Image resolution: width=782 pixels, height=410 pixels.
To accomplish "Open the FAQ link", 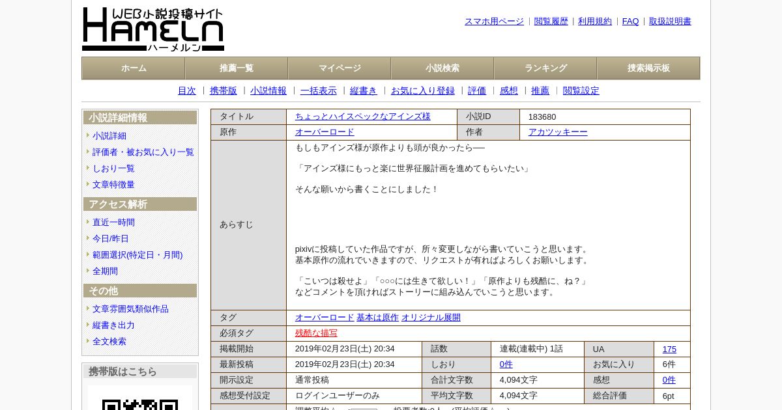I will (631, 21).
